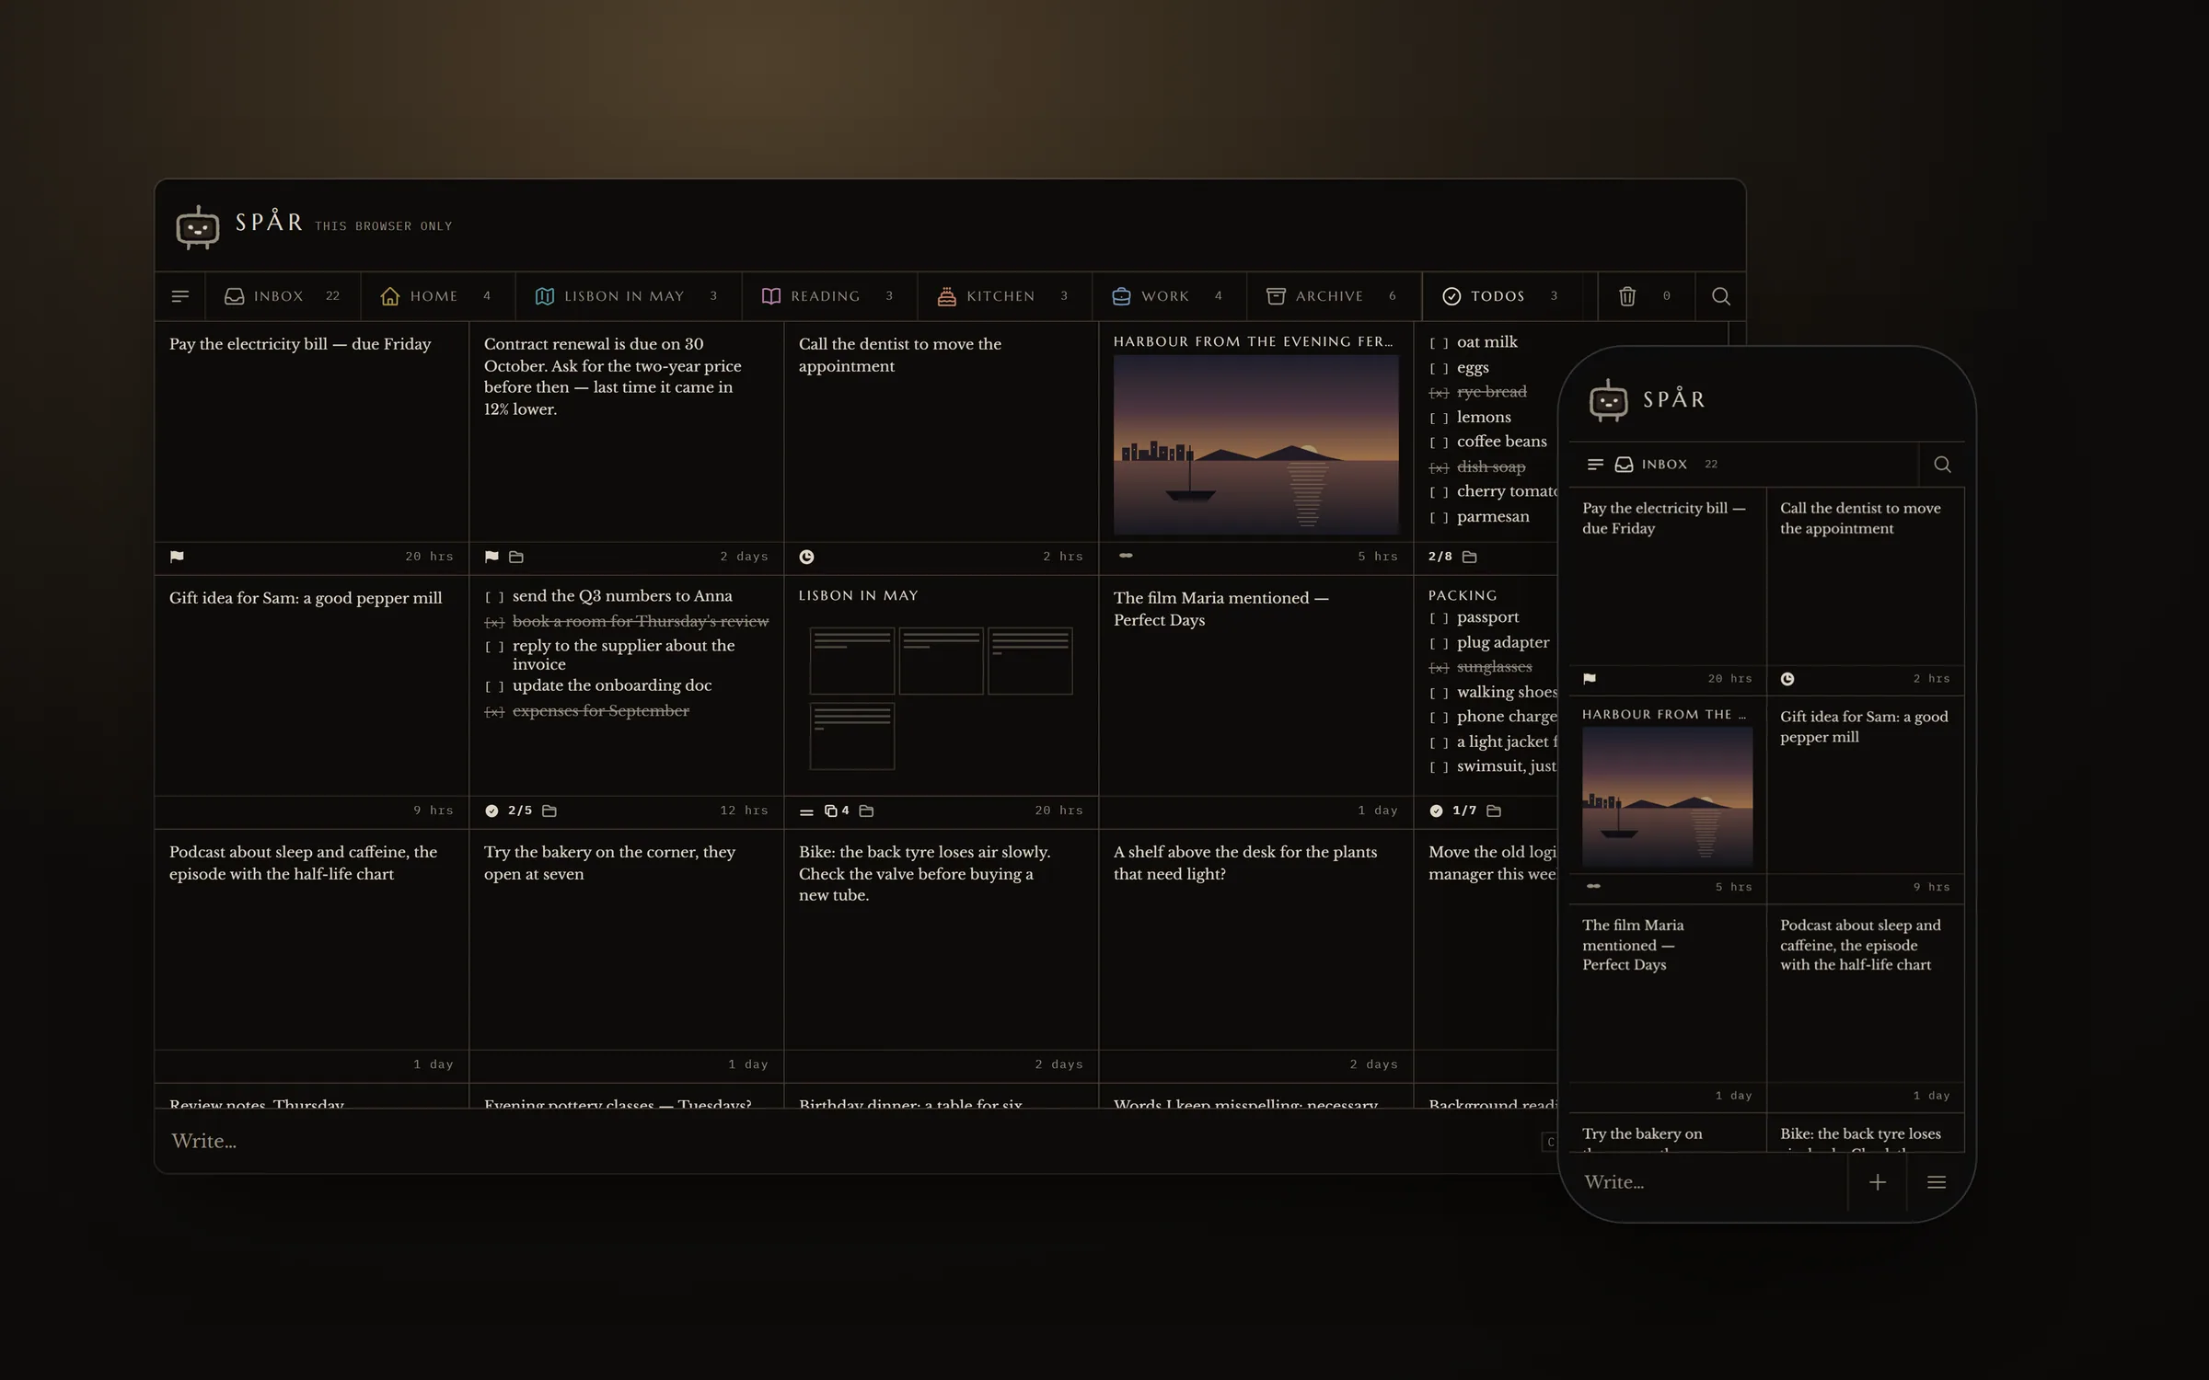Switch to the Inbox tab in desktop window
This screenshot has height=1380, width=2209.
(283, 296)
